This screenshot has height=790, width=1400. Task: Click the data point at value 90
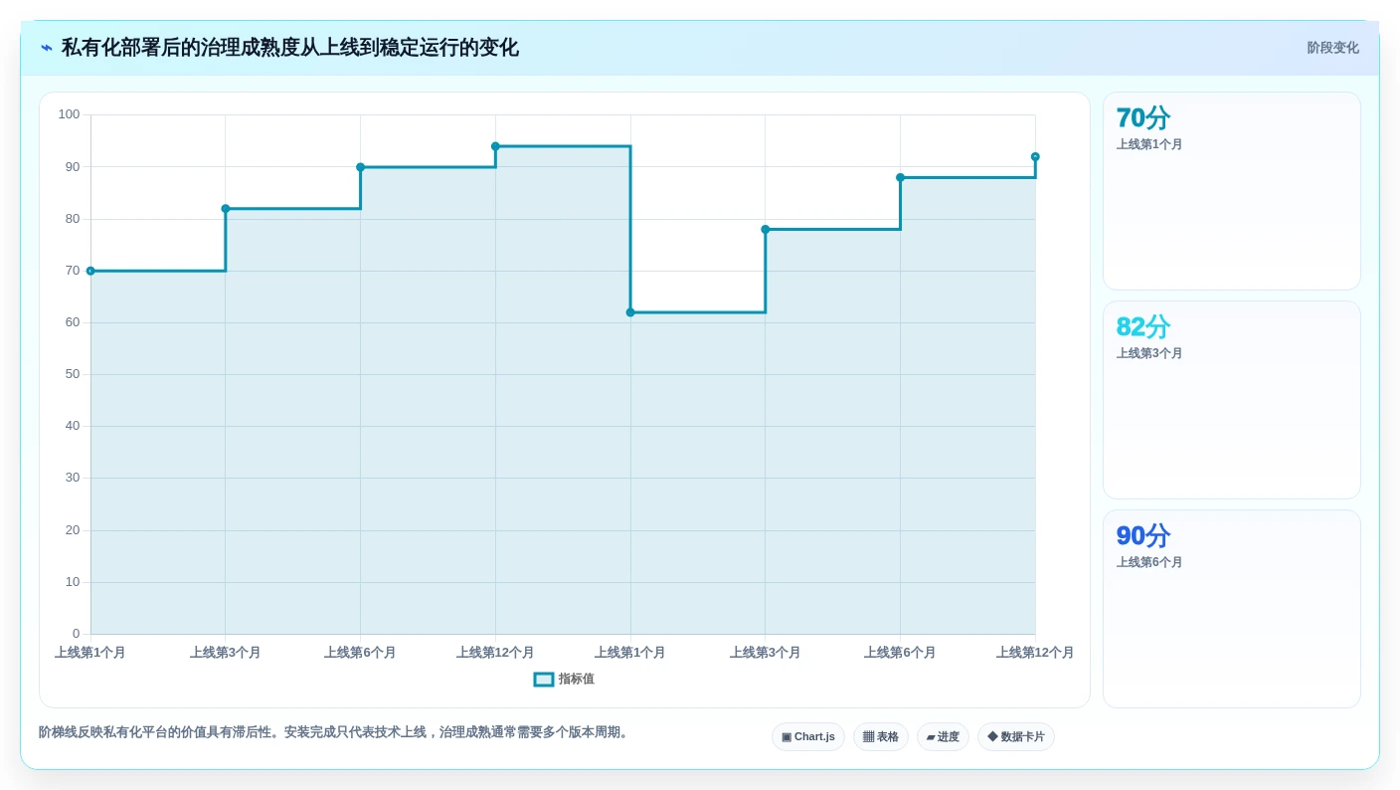tap(361, 167)
